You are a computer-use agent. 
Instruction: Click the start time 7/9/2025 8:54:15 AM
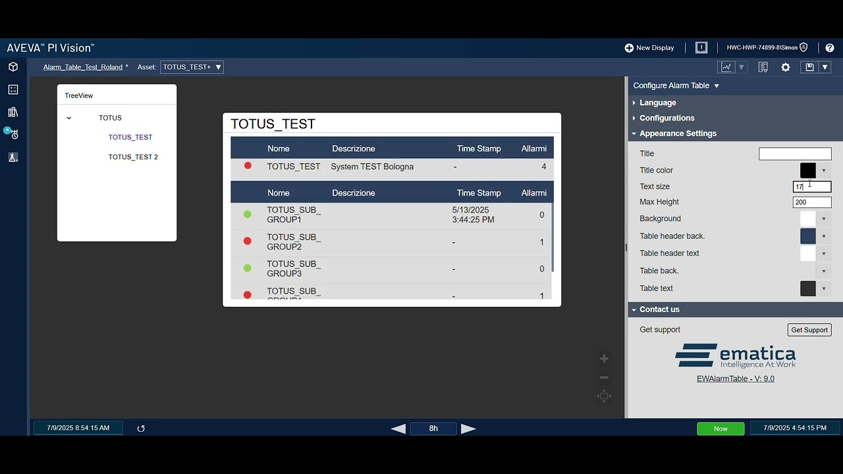click(78, 428)
